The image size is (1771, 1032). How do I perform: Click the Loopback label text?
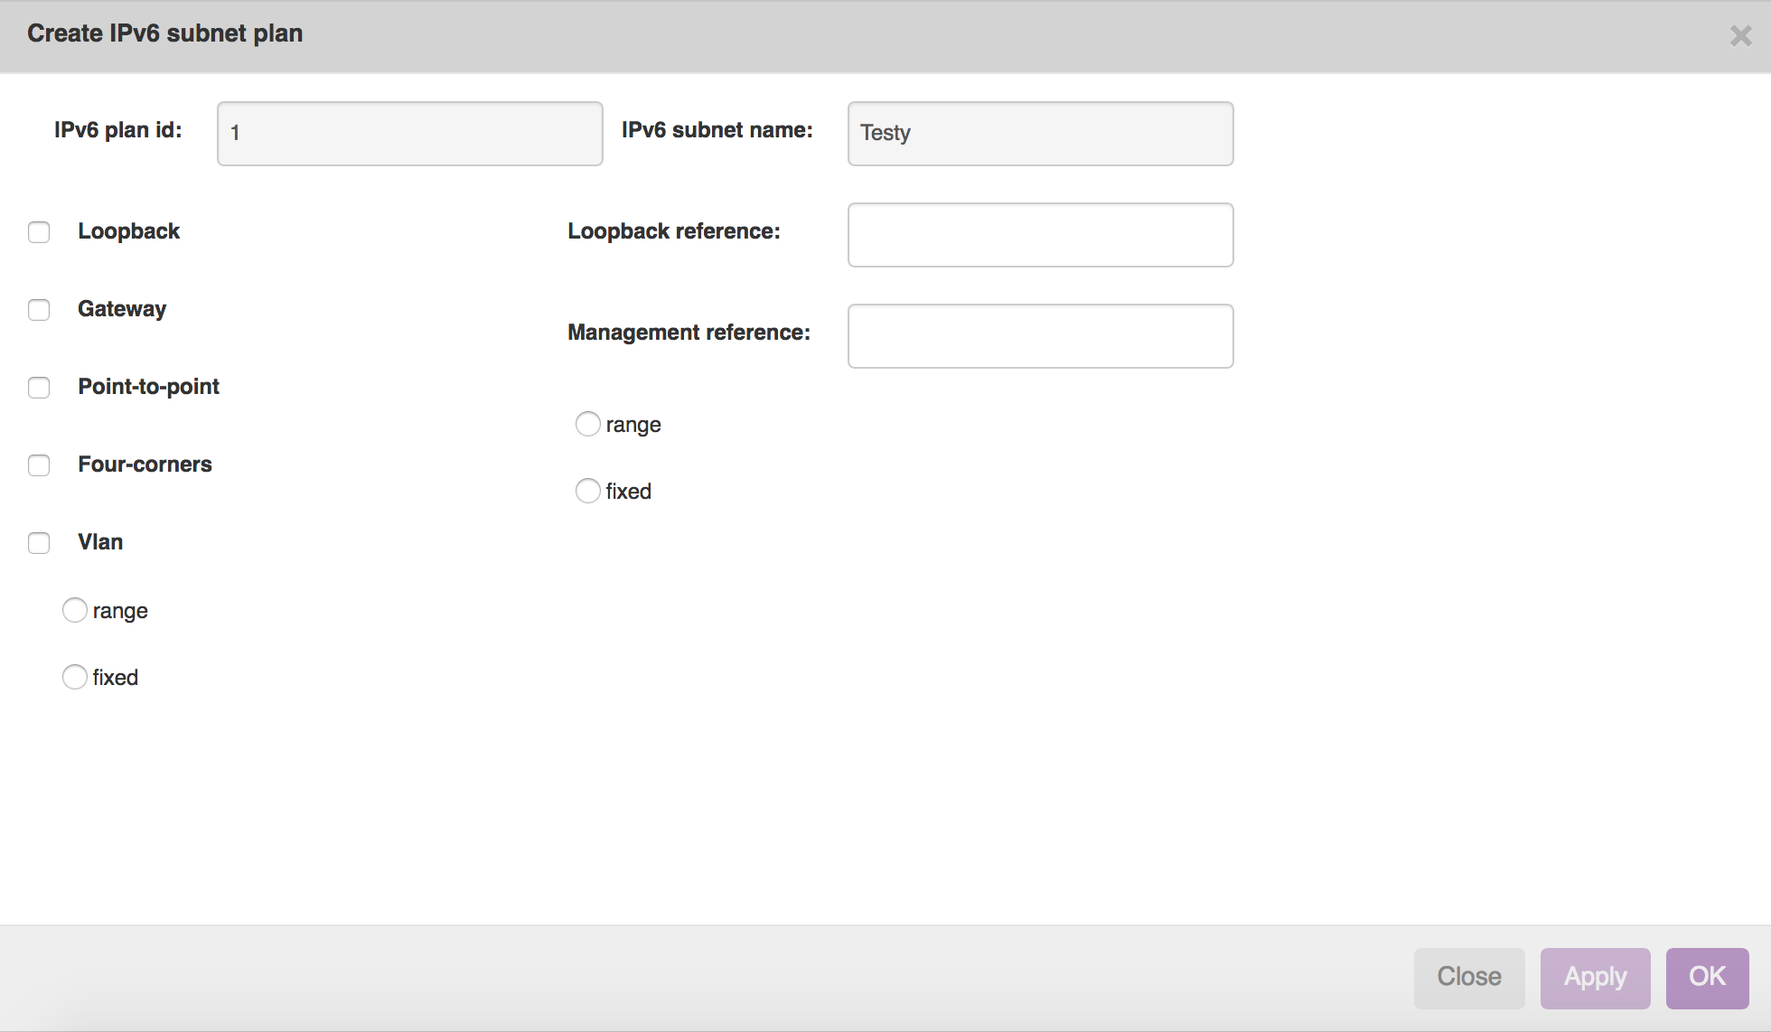click(x=129, y=231)
